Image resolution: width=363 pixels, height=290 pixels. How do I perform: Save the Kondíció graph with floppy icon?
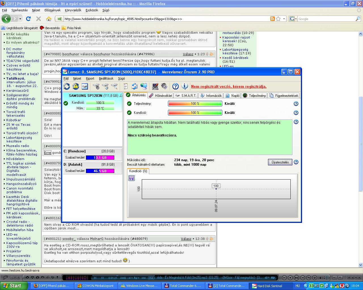pyautogui.click(x=132, y=178)
